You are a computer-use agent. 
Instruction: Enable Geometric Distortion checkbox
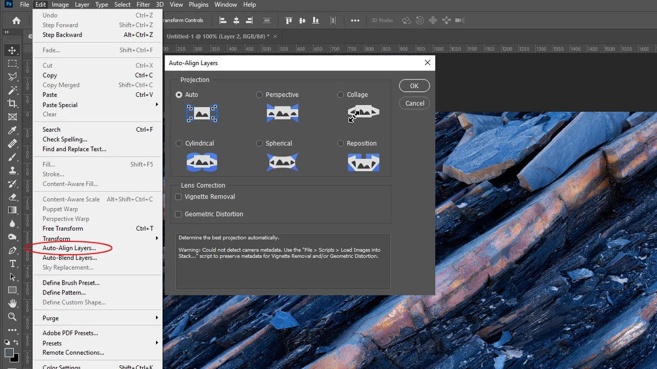[178, 214]
